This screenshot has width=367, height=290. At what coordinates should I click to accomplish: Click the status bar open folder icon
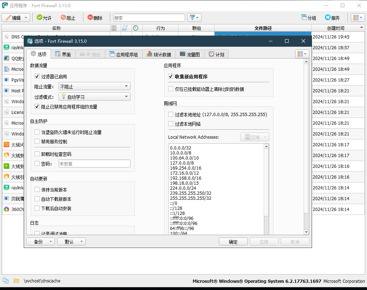tap(17, 280)
